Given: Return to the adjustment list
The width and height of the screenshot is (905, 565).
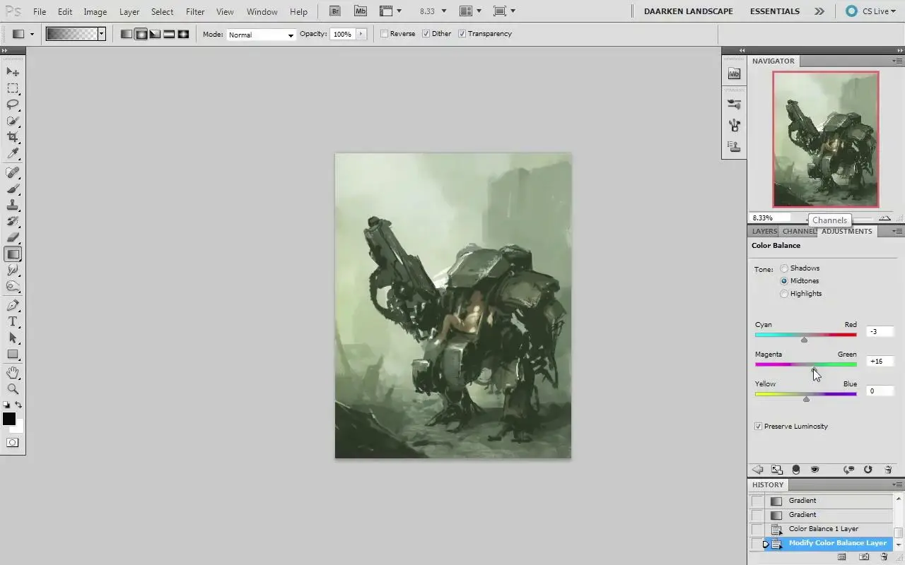Looking at the screenshot, I should (x=758, y=470).
